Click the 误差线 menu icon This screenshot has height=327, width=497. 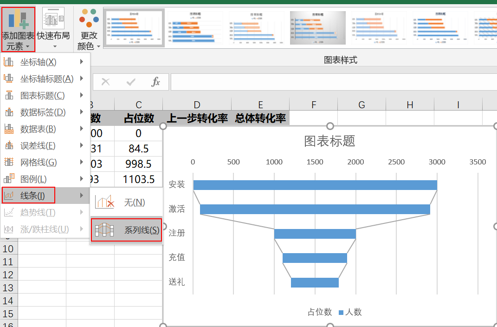(9, 145)
